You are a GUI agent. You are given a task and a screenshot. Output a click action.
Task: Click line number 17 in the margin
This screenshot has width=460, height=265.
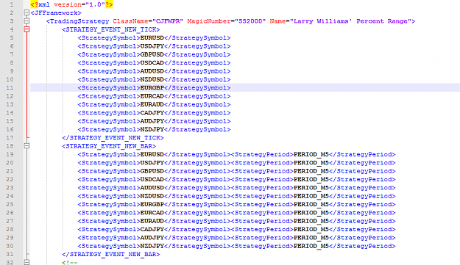(x=10, y=137)
